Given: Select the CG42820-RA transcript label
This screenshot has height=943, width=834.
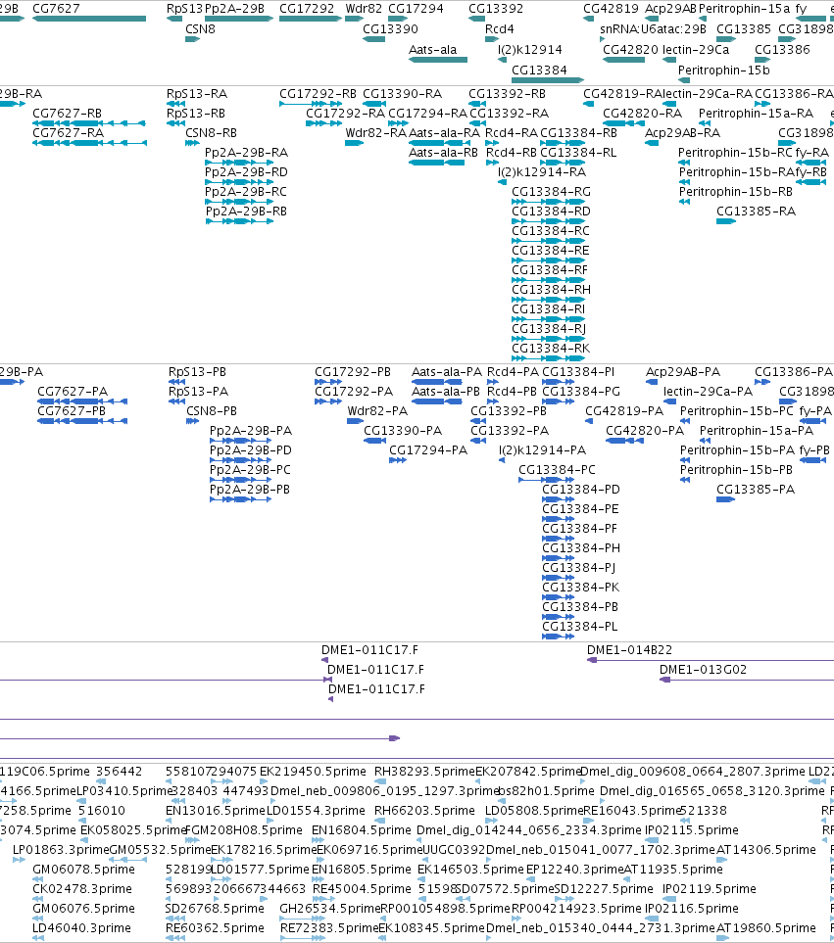Looking at the screenshot, I should coord(643,114).
